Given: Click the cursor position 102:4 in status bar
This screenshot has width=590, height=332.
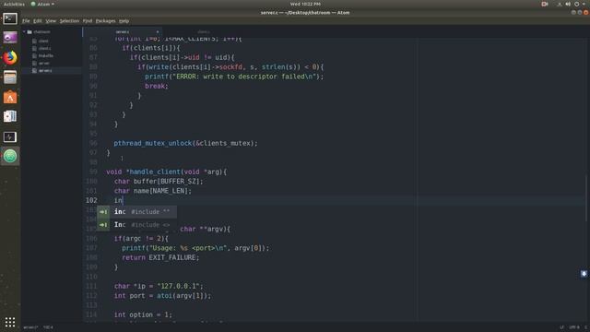Looking at the screenshot, I should pyautogui.click(x=48, y=327).
